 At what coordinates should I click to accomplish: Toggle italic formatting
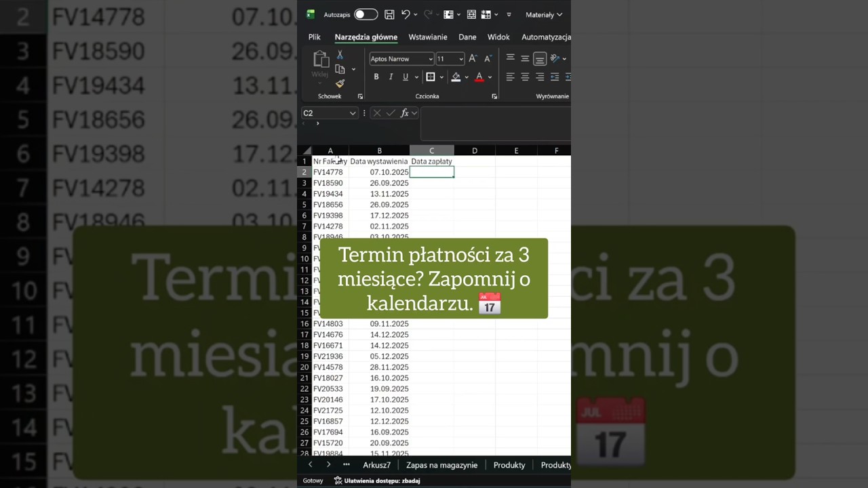[391, 77]
